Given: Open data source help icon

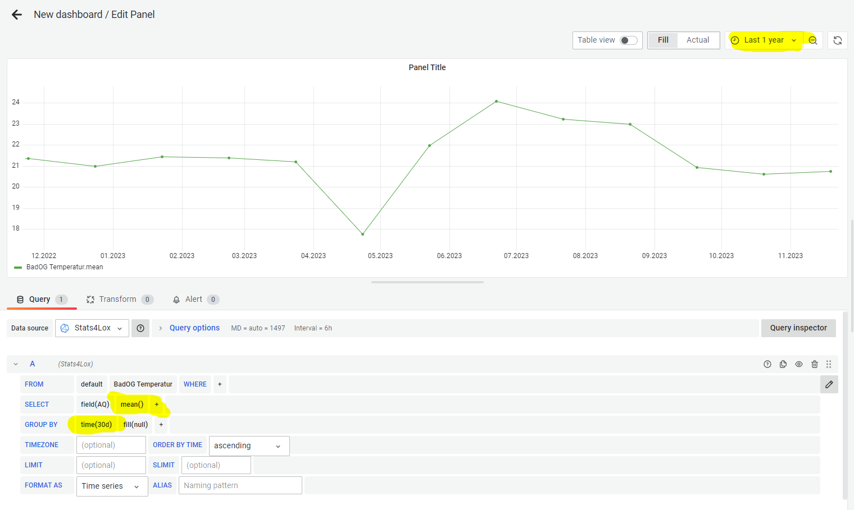Looking at the screenshot, I should (140, 328).
